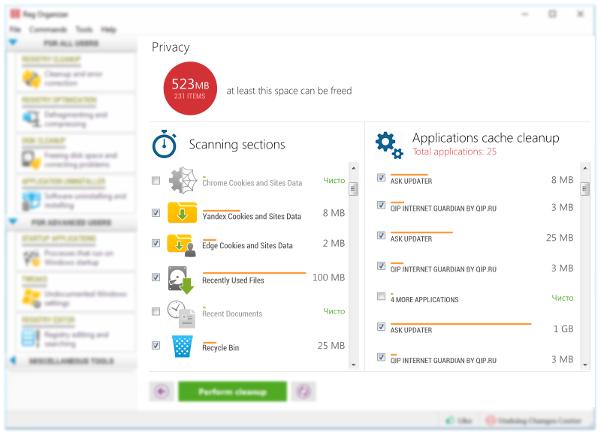The height and width of the screenshot is (435, 601).
Task: Open the Undoing Changes Center link
Action: click(539, 421)
